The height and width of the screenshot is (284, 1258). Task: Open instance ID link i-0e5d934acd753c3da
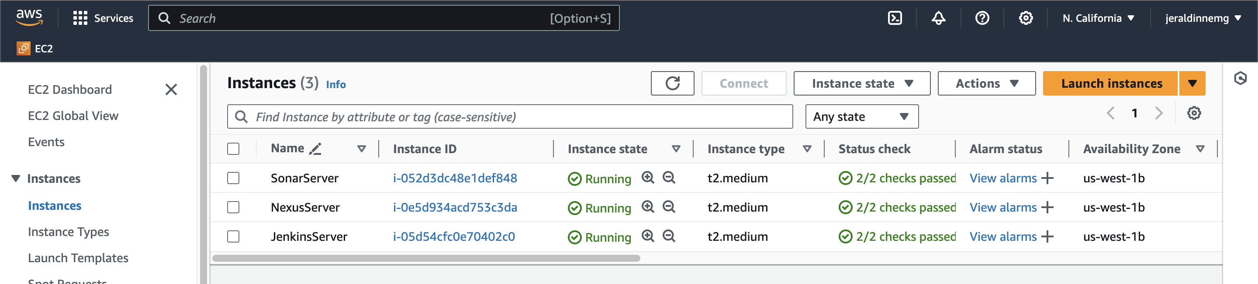click(455, 207)
